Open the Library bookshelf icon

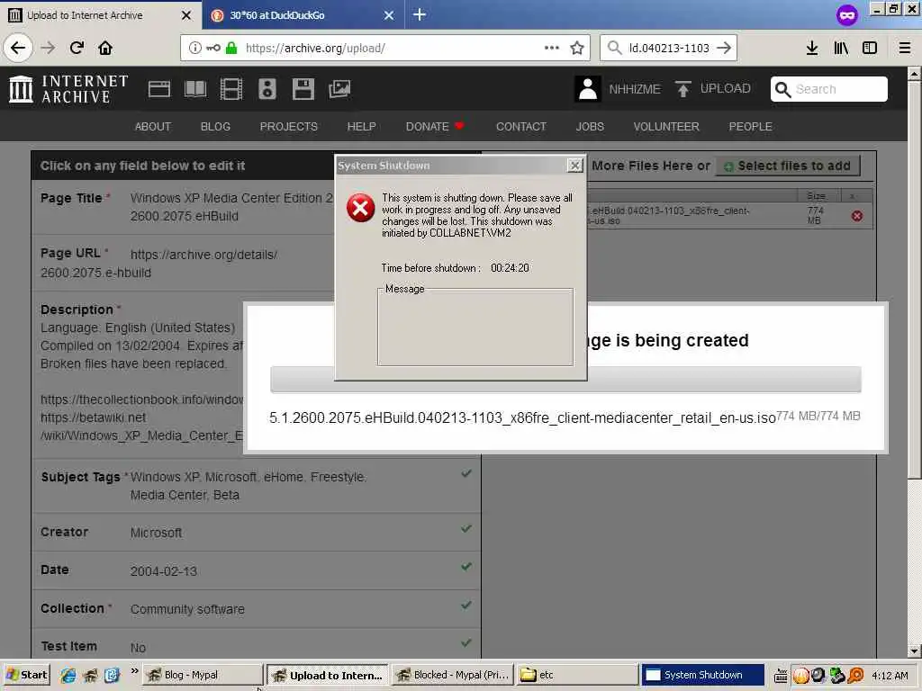click(x=841, y=48)
